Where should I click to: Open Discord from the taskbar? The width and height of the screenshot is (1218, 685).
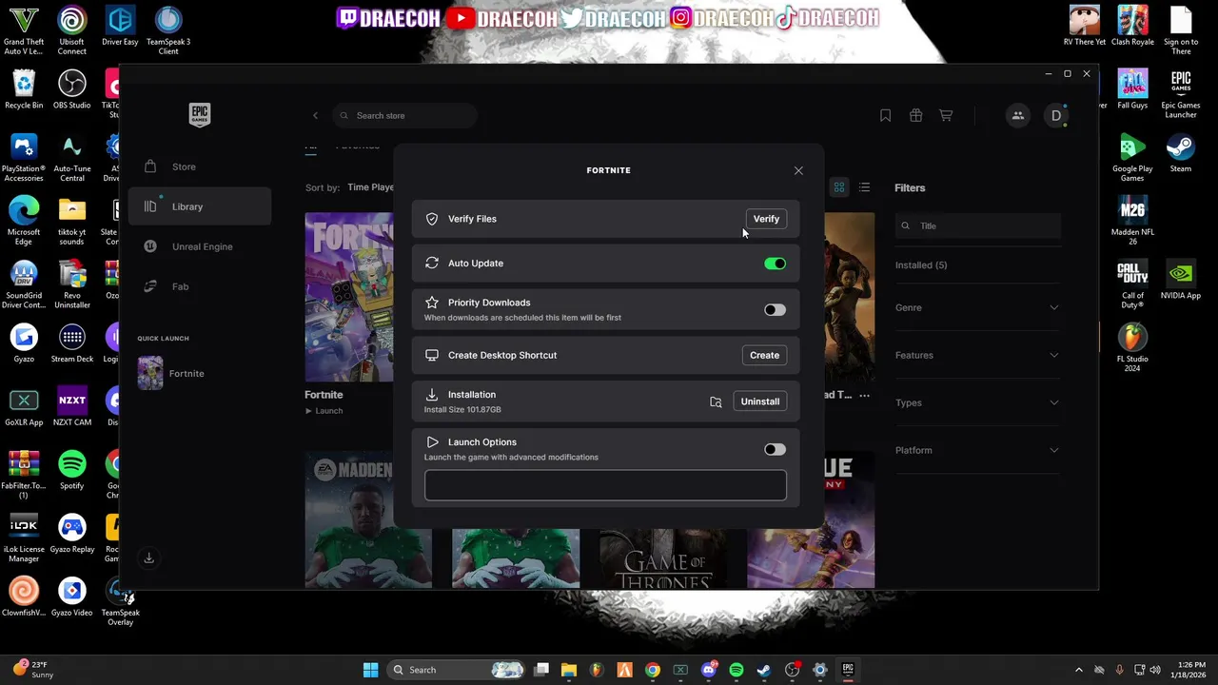708,670
